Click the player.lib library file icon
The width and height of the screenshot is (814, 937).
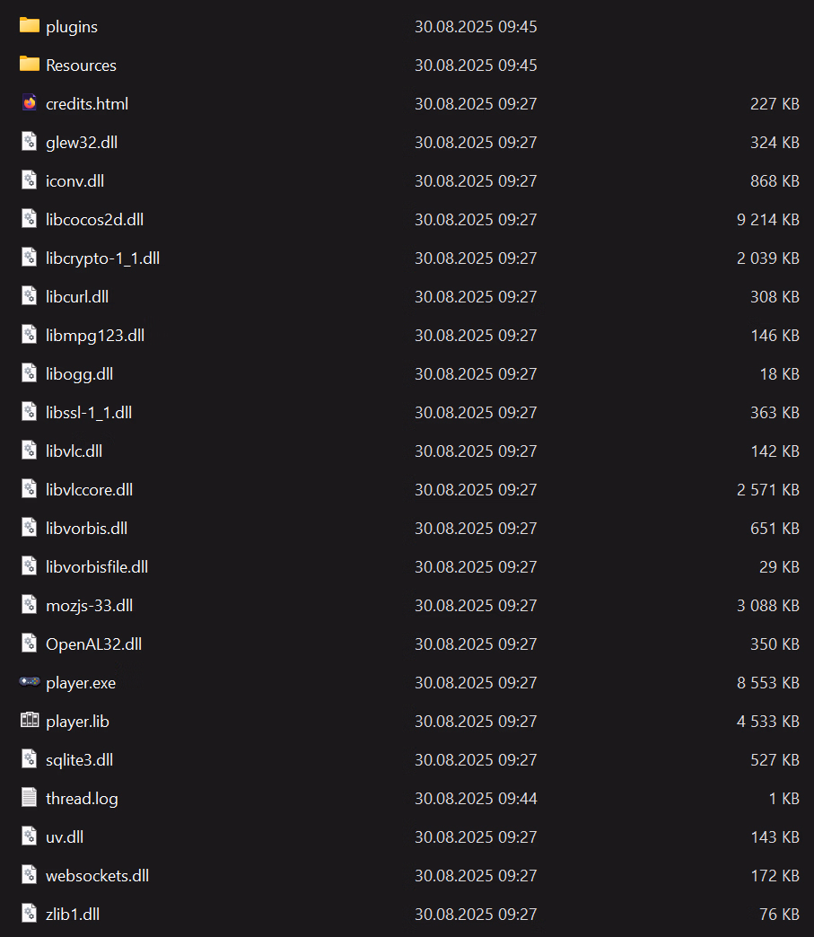[30, 721]
